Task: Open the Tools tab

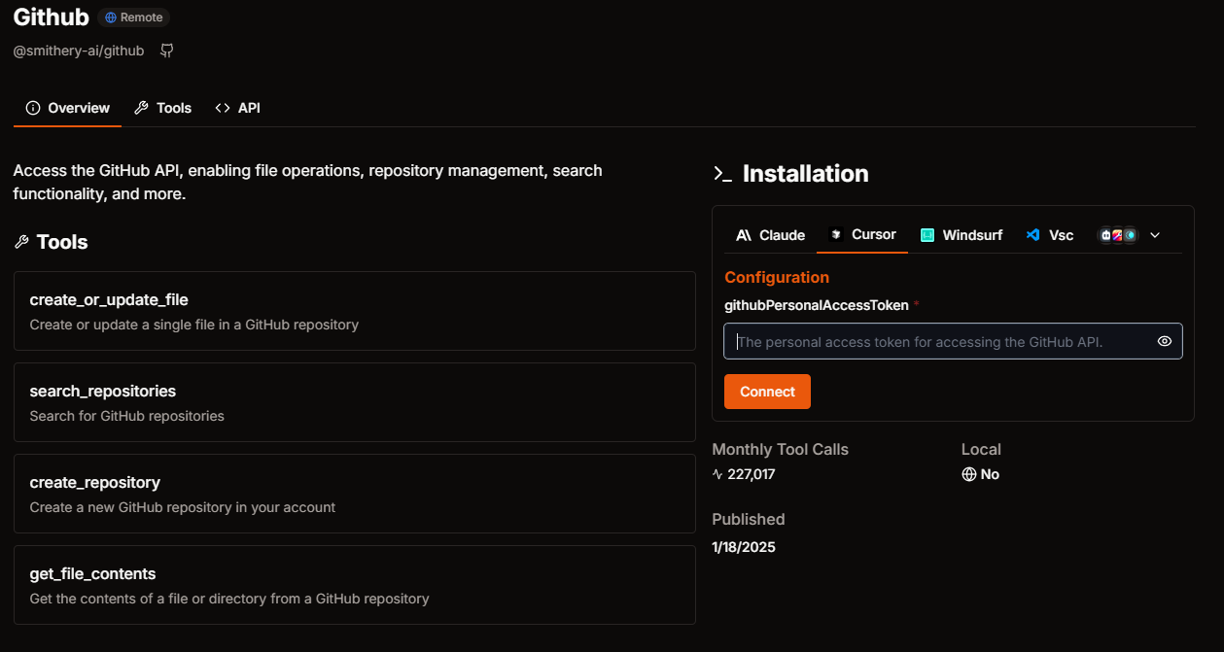Action: (163, 108)
